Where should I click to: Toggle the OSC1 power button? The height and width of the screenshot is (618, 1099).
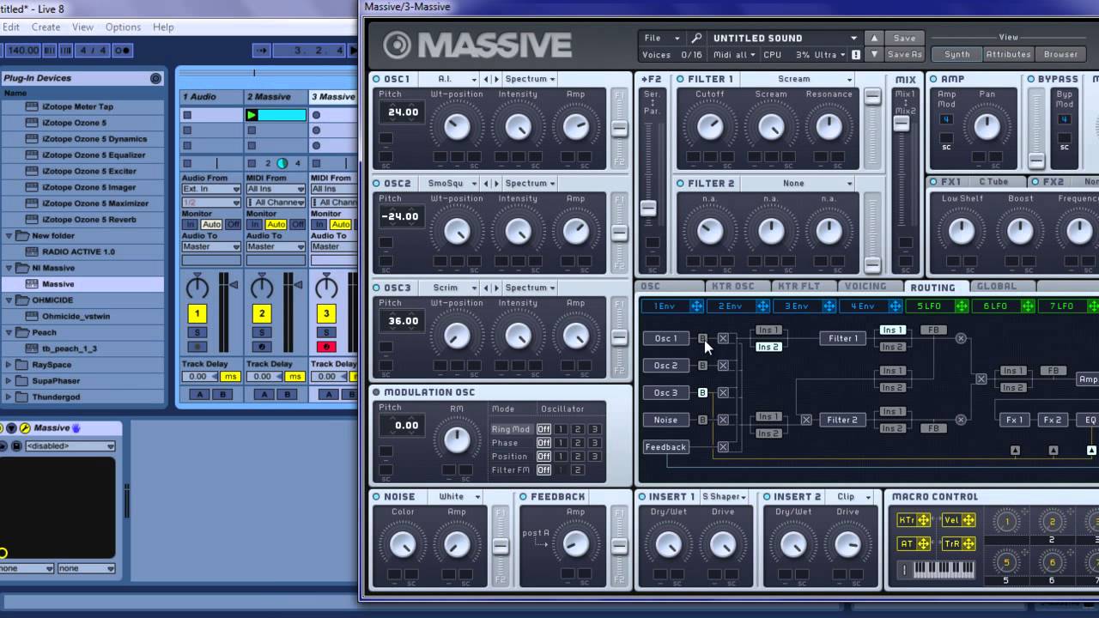377,79
